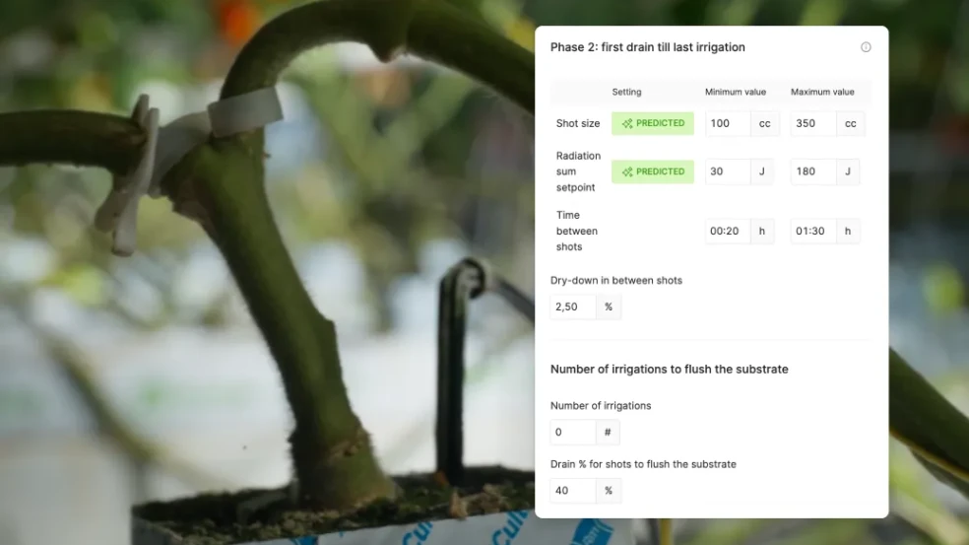Click the Minimum value column header

tap(736, 92)
